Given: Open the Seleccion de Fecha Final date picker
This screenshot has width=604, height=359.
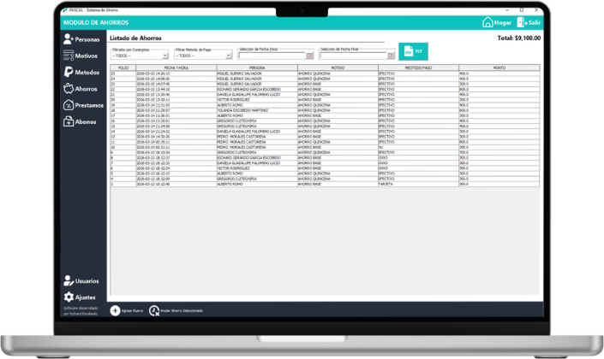Looking at the screenshot, I should 391,56.
